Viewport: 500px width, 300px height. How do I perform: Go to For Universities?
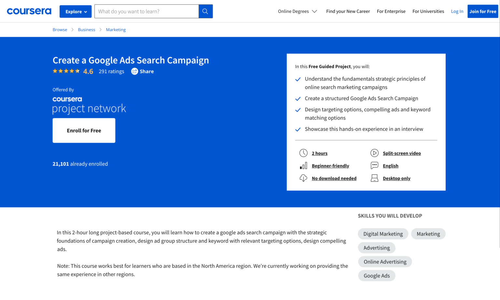(428, 11)
